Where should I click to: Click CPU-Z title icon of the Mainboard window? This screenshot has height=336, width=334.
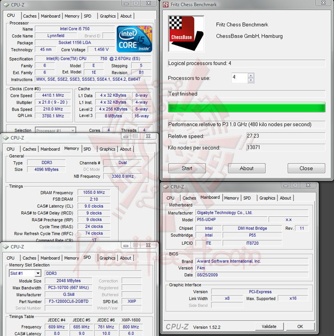[166, 187]
